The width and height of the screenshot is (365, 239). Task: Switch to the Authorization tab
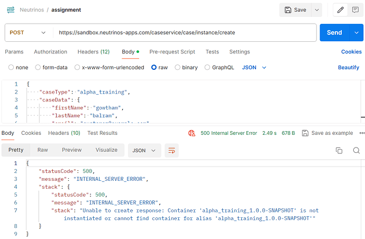[x=50, y=52]
